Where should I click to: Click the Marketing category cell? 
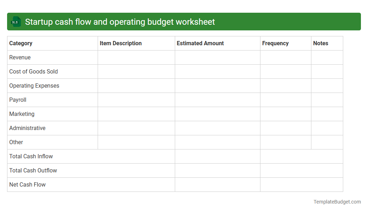coord(22,114)
